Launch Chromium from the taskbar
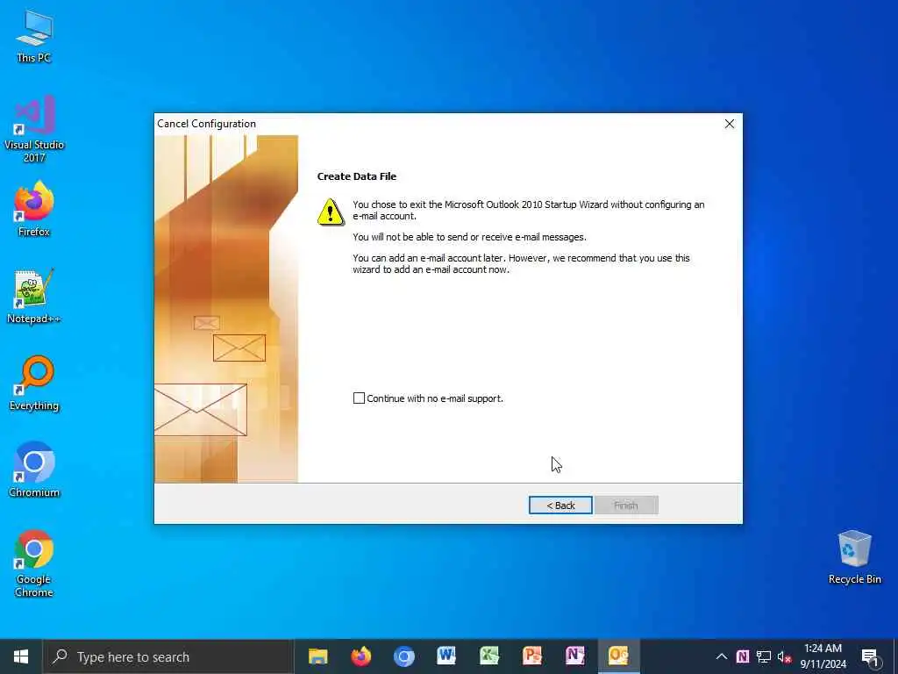This screenshot has width=898, height=674. (x=403, y=656)
